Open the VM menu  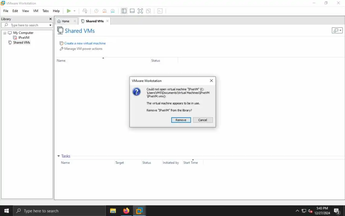36,11
